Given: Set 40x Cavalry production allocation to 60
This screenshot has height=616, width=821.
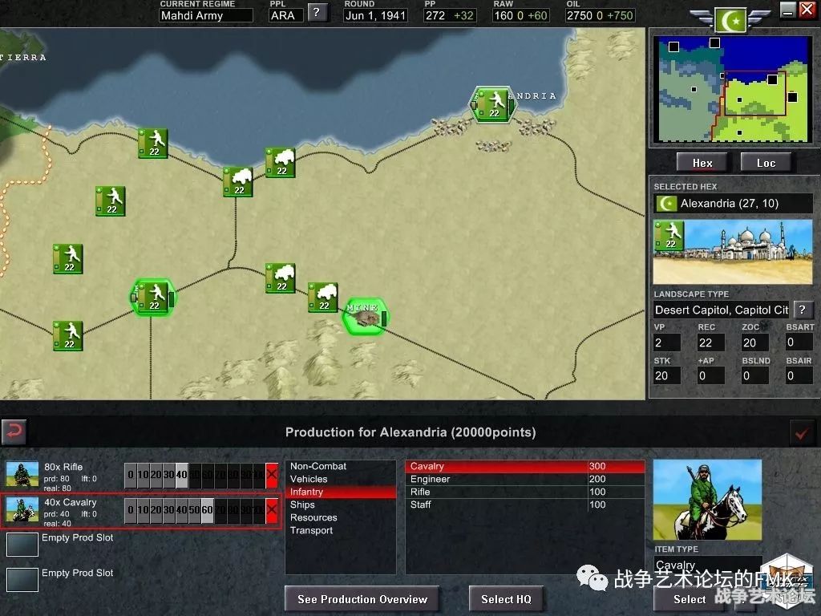Looking at the screenshot, I should [x=208, y=509].
